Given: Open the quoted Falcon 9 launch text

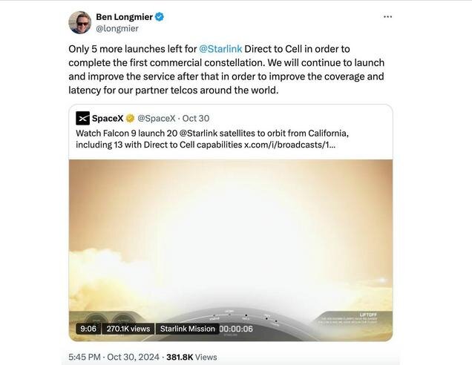Looking at the screenshot, I should (x=212, y=138).
